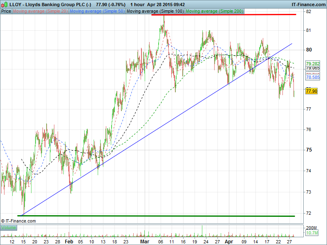This screenshot has height=245, width=327.
Task: Click IT-Finance.com text in top right
Action: tap(308, 4)
